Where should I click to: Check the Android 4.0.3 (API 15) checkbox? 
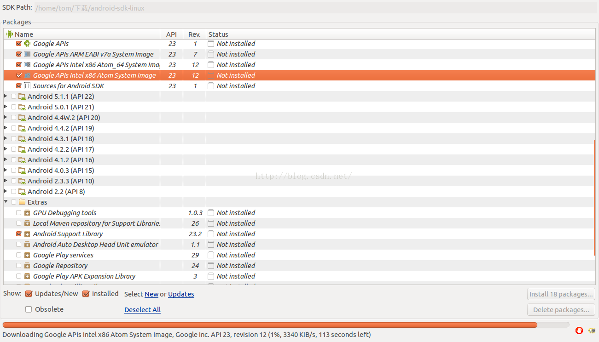click(x=13, y=171)
